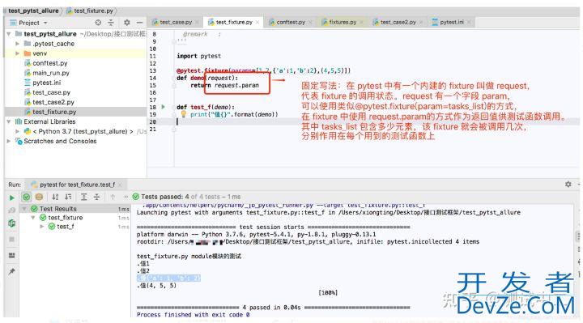The image size is (583, 323).
Task: Collapse Test Results root node
Action: click(24, 209)
